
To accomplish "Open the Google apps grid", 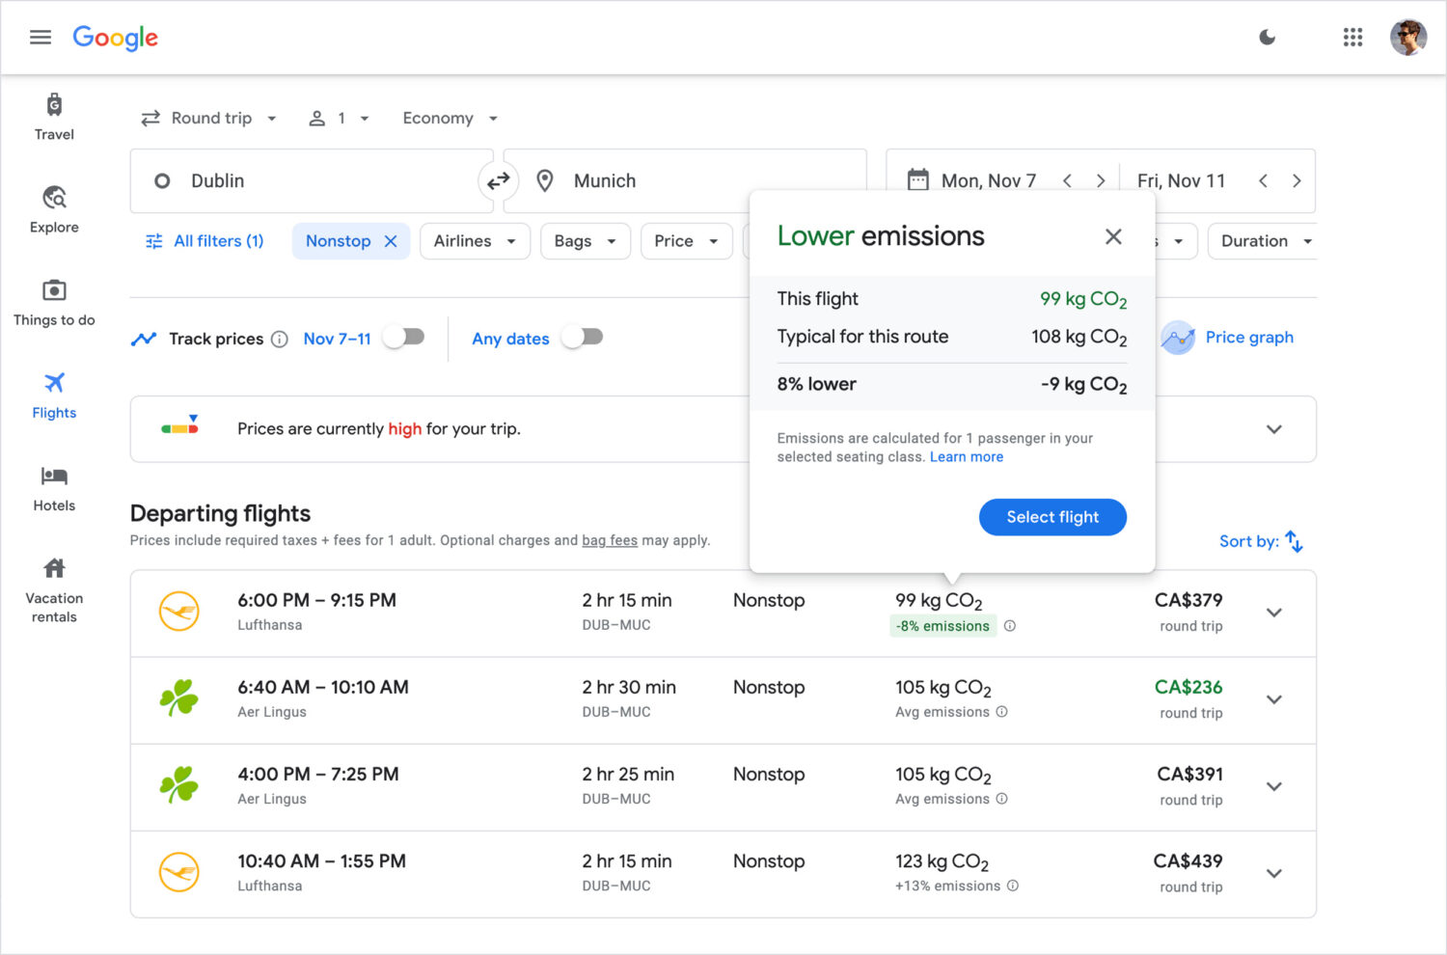I will pos(1352,38).
